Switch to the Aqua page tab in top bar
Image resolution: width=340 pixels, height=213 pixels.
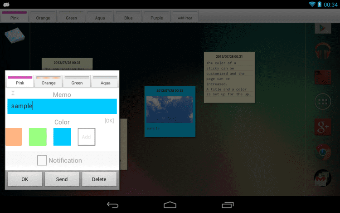100,16
